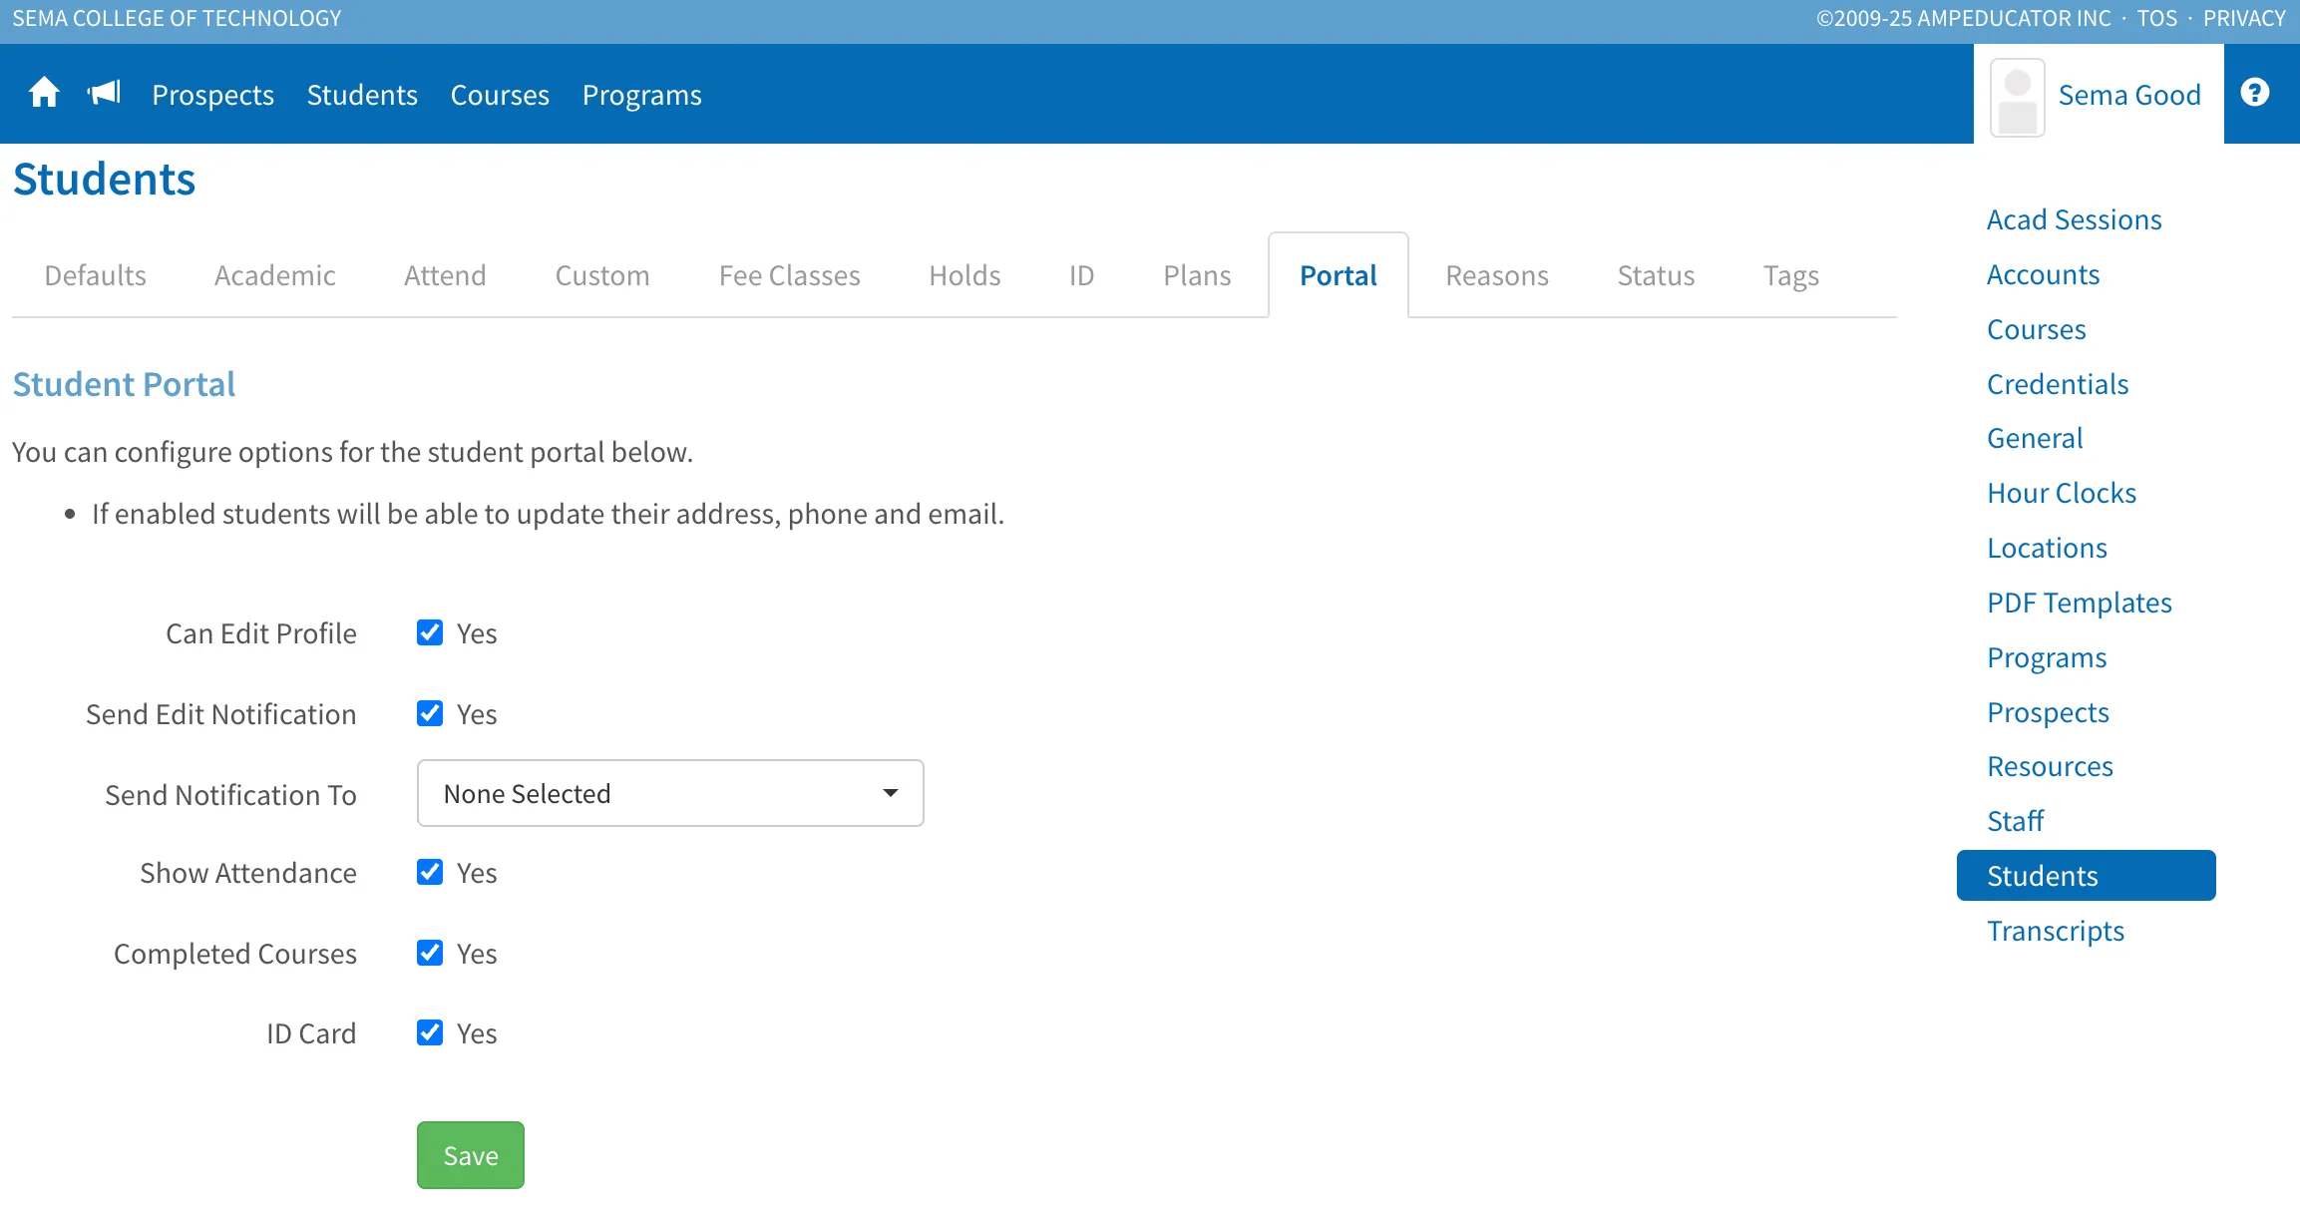Switch to the Reasons tab
Screen dimensions: 2300x1219
pos(1497,275)
